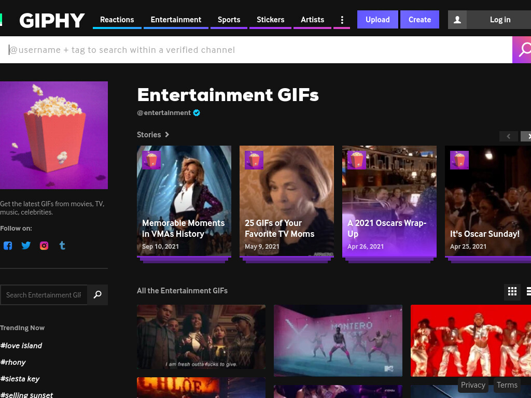Open the Sports category

click(x=229, y=20)
